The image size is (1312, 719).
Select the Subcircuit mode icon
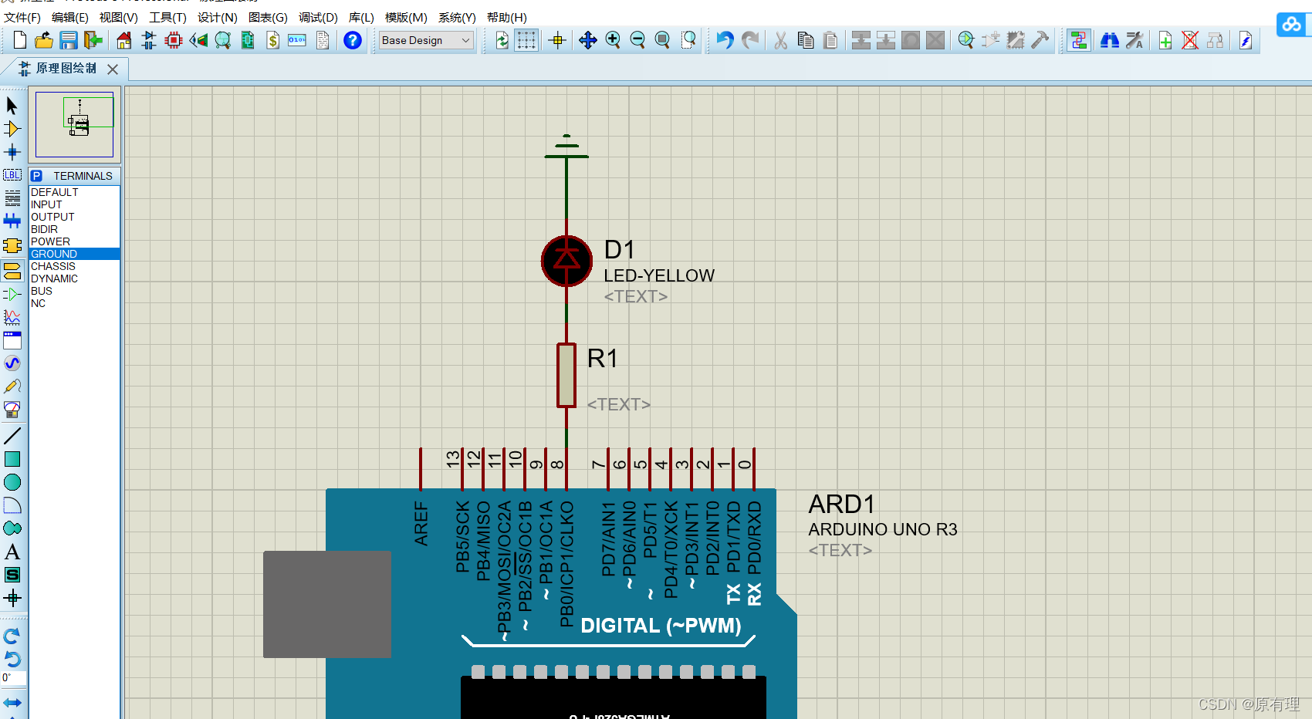tap(12, 245)
